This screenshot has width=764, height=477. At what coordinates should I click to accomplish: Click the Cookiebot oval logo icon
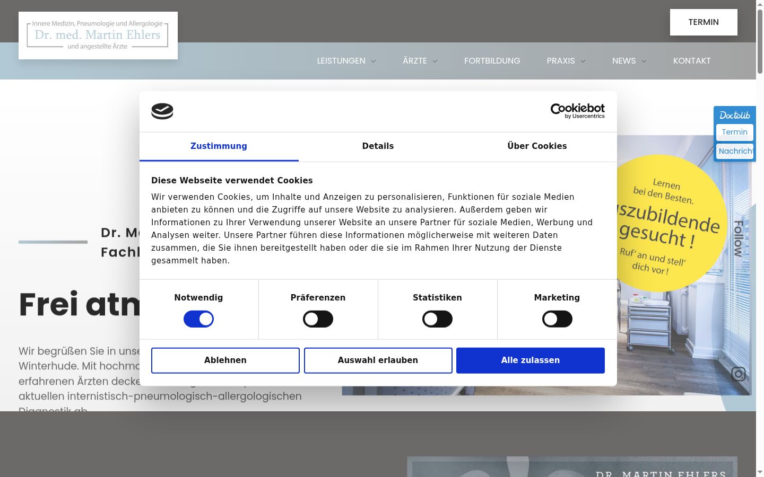coord(162,111)
